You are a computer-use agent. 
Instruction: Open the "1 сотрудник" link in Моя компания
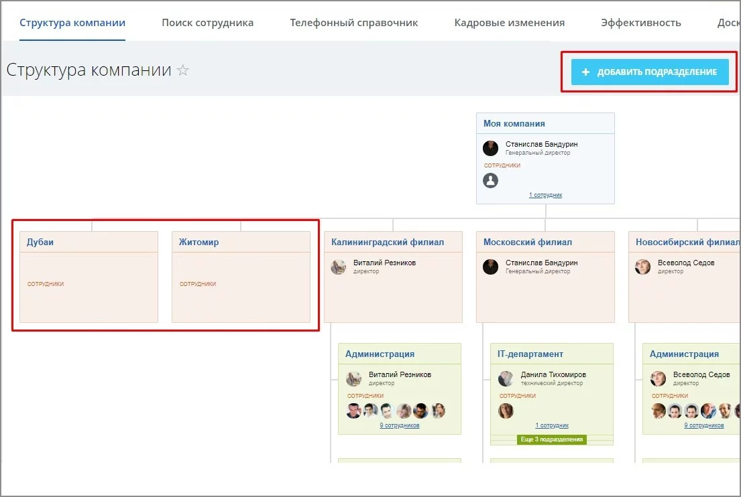pyautogui.click(x=545, y=195)
